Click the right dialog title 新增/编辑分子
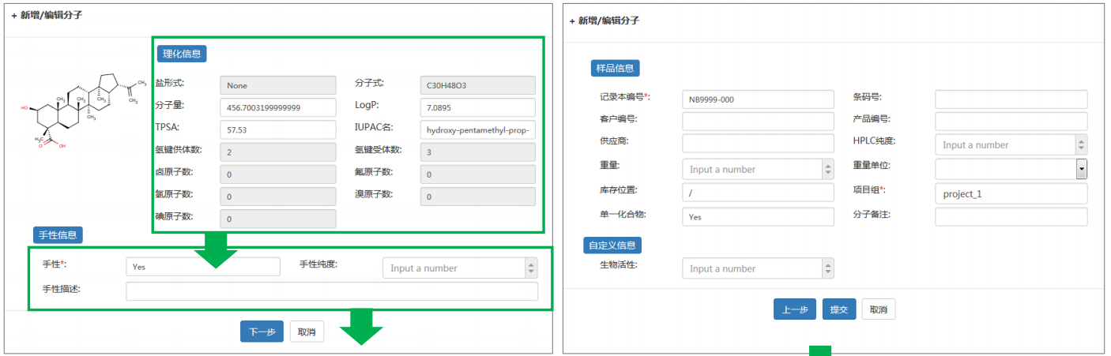 point(604,21)
